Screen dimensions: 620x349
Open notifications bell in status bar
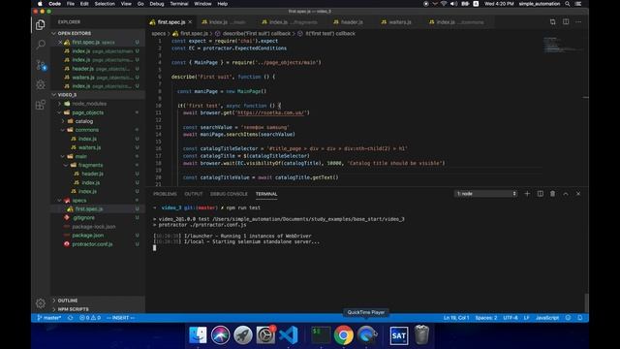580,318
